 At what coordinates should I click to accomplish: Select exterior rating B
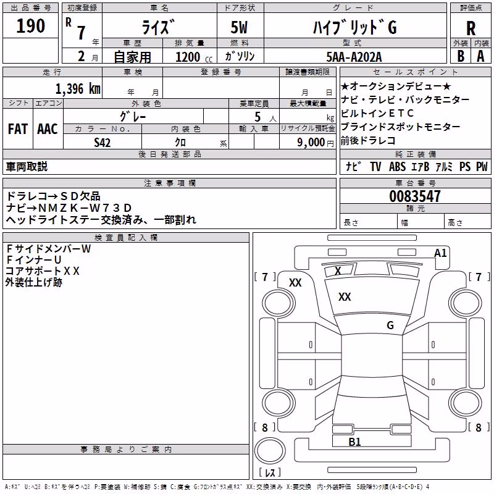click(x=461, y=56)
